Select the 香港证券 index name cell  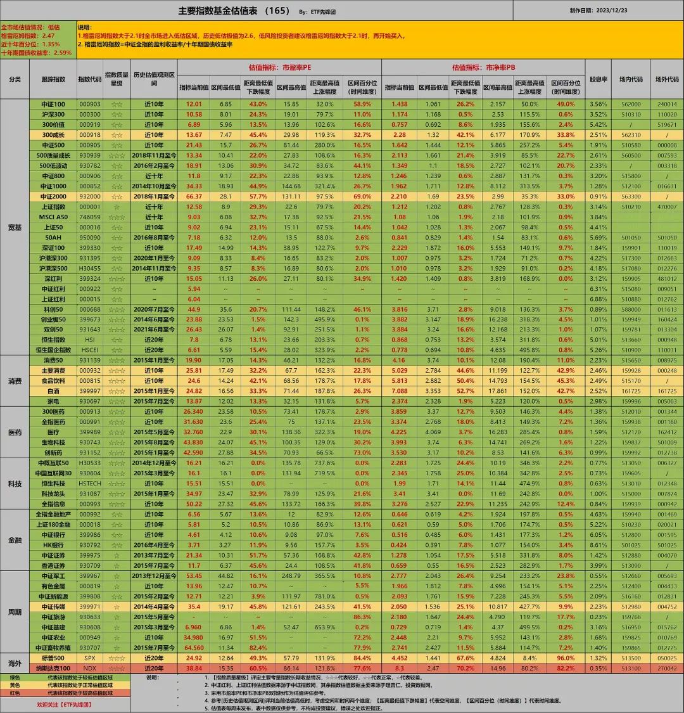click(53, 566)
